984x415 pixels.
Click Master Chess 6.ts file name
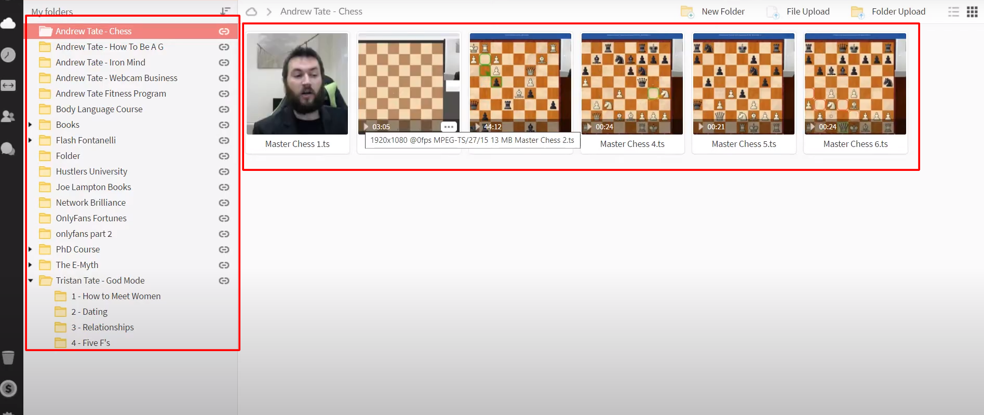click(x=855, y=144)
